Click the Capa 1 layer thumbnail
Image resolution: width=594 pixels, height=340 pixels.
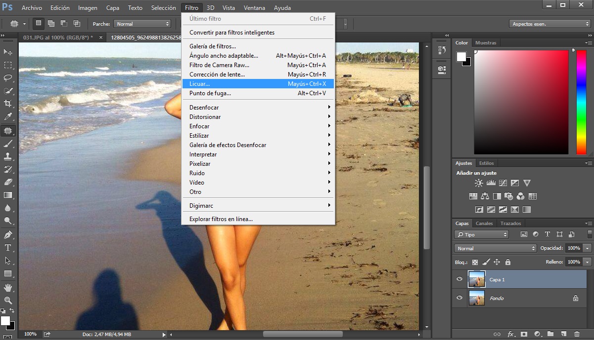(x=477, y=279)
